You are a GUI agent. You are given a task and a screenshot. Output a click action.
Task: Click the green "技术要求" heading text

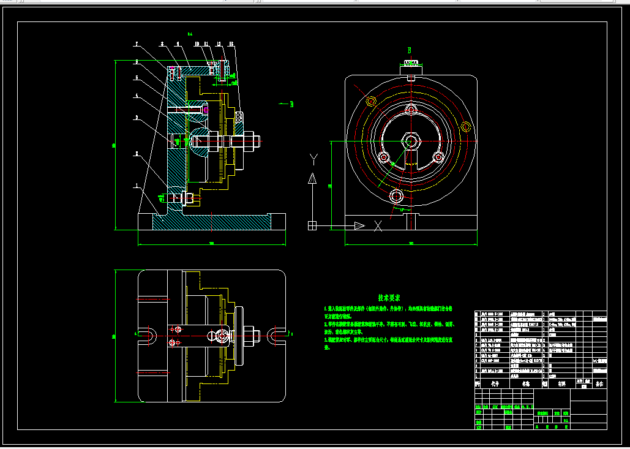coord(389,298)
